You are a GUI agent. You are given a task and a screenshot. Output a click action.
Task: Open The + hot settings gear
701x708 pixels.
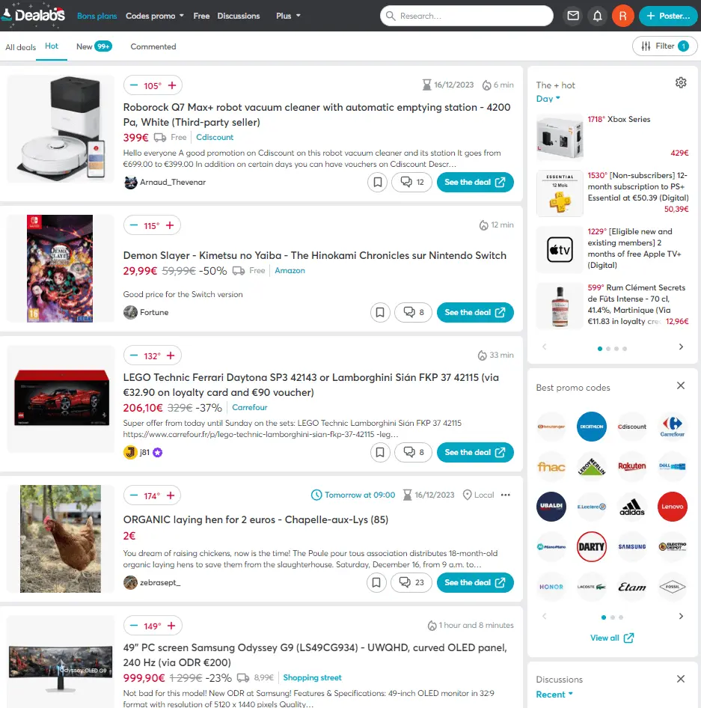pos(681,82)
